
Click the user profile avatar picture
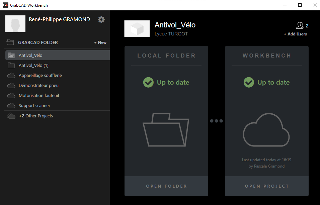click(15, 24)
